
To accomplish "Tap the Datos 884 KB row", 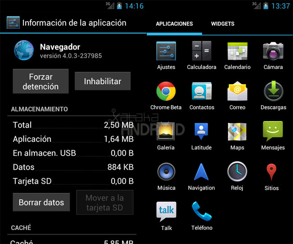I will point(73,167).
